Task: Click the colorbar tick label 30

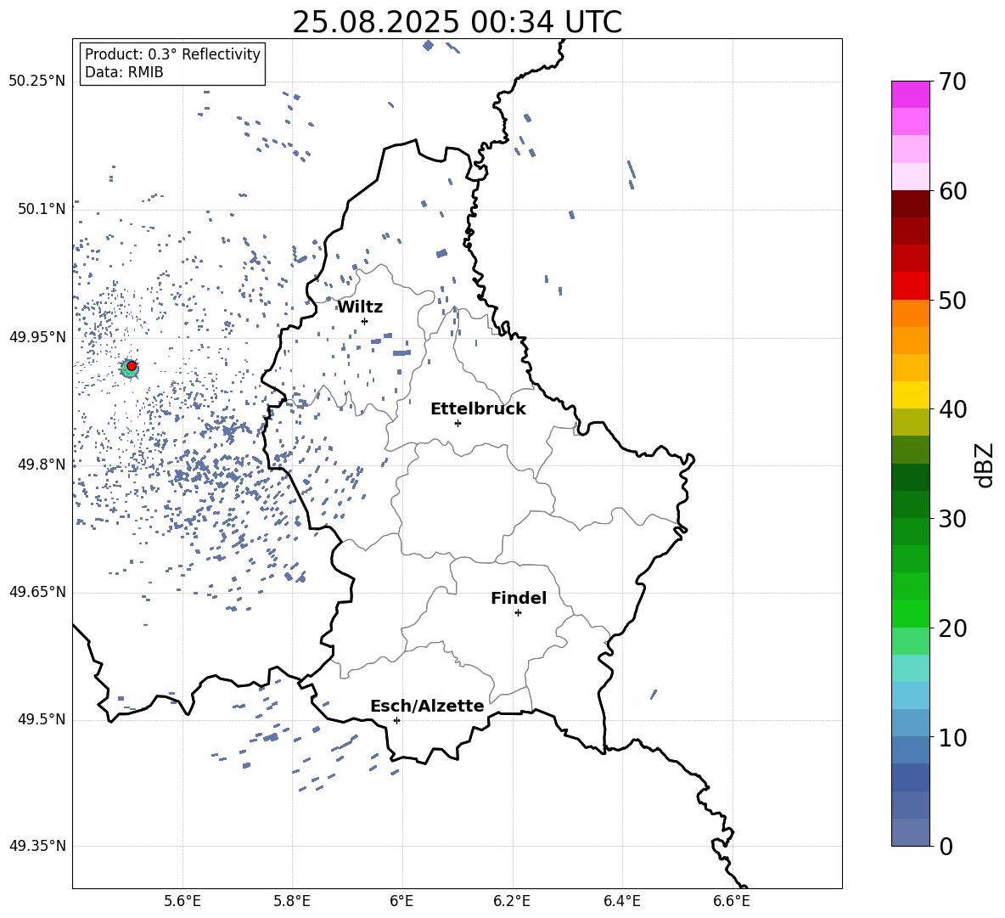Action: point(952,519)
